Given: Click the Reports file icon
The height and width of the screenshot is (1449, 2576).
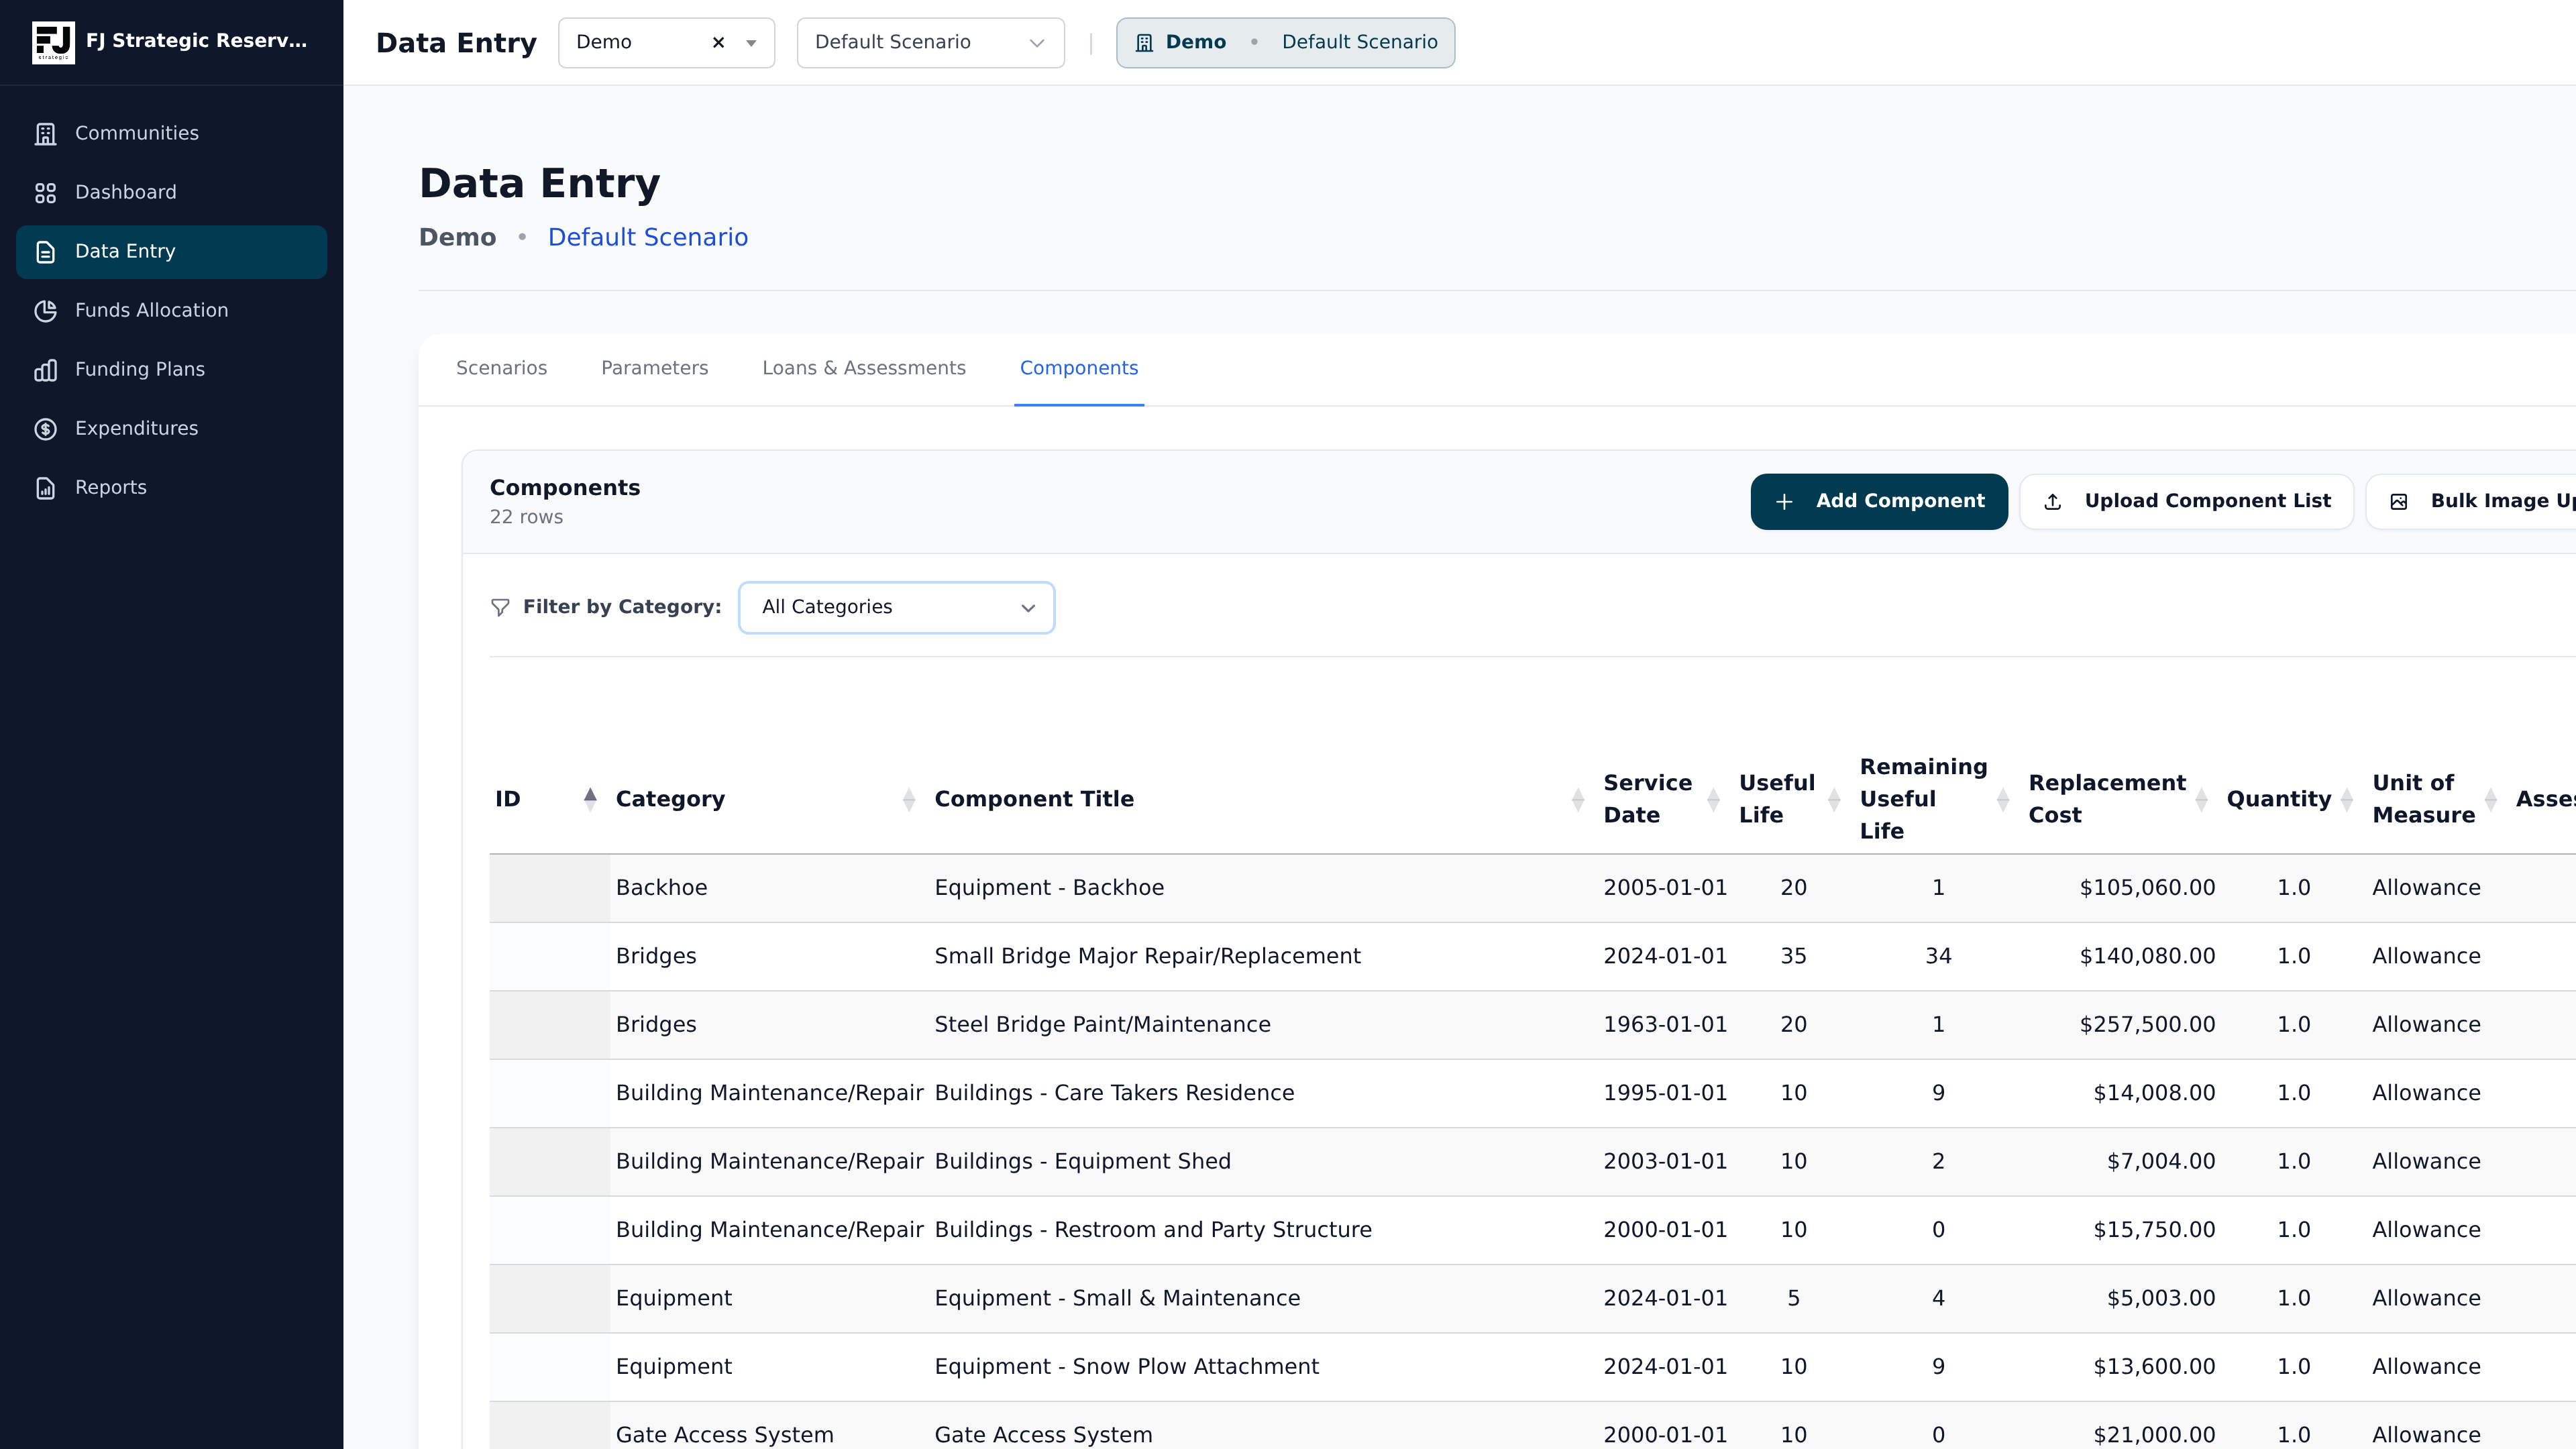Looking at the screenshot, I should click(x=46, y=488).
